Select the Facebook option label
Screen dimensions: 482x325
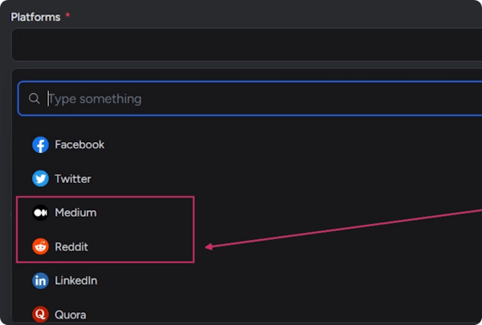pos(80,145)
